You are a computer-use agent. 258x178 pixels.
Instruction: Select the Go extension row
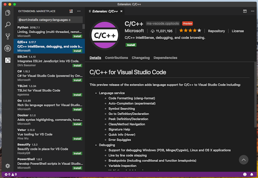(x=49, y=105)
